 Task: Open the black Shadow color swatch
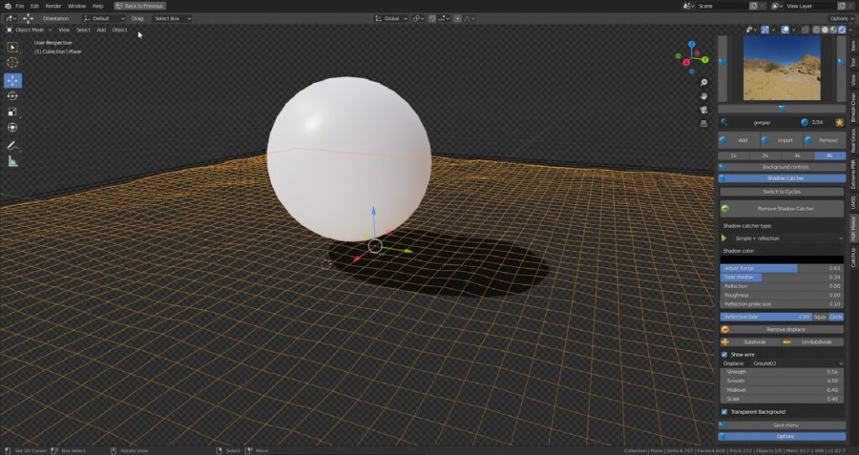782,259
